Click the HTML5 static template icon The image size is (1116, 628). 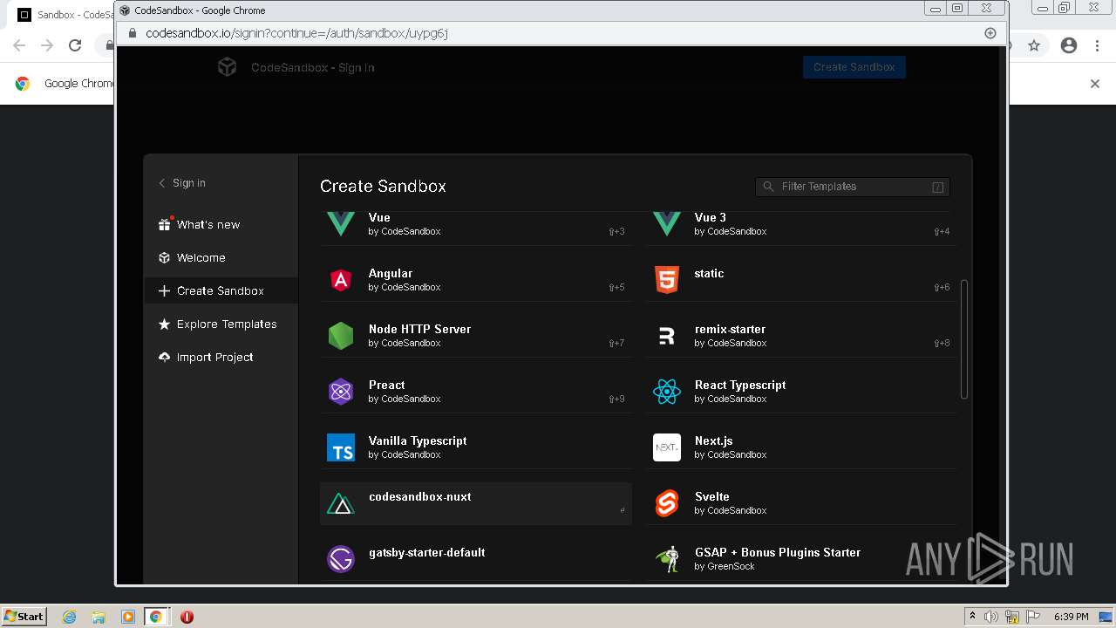tap(667, 280)
